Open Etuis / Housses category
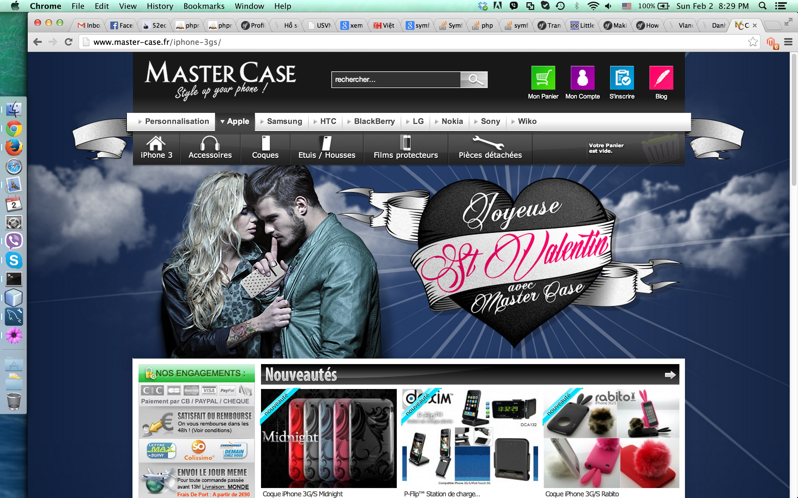The width and height of the screenshot is (798, 498). (x=326, y=148)
